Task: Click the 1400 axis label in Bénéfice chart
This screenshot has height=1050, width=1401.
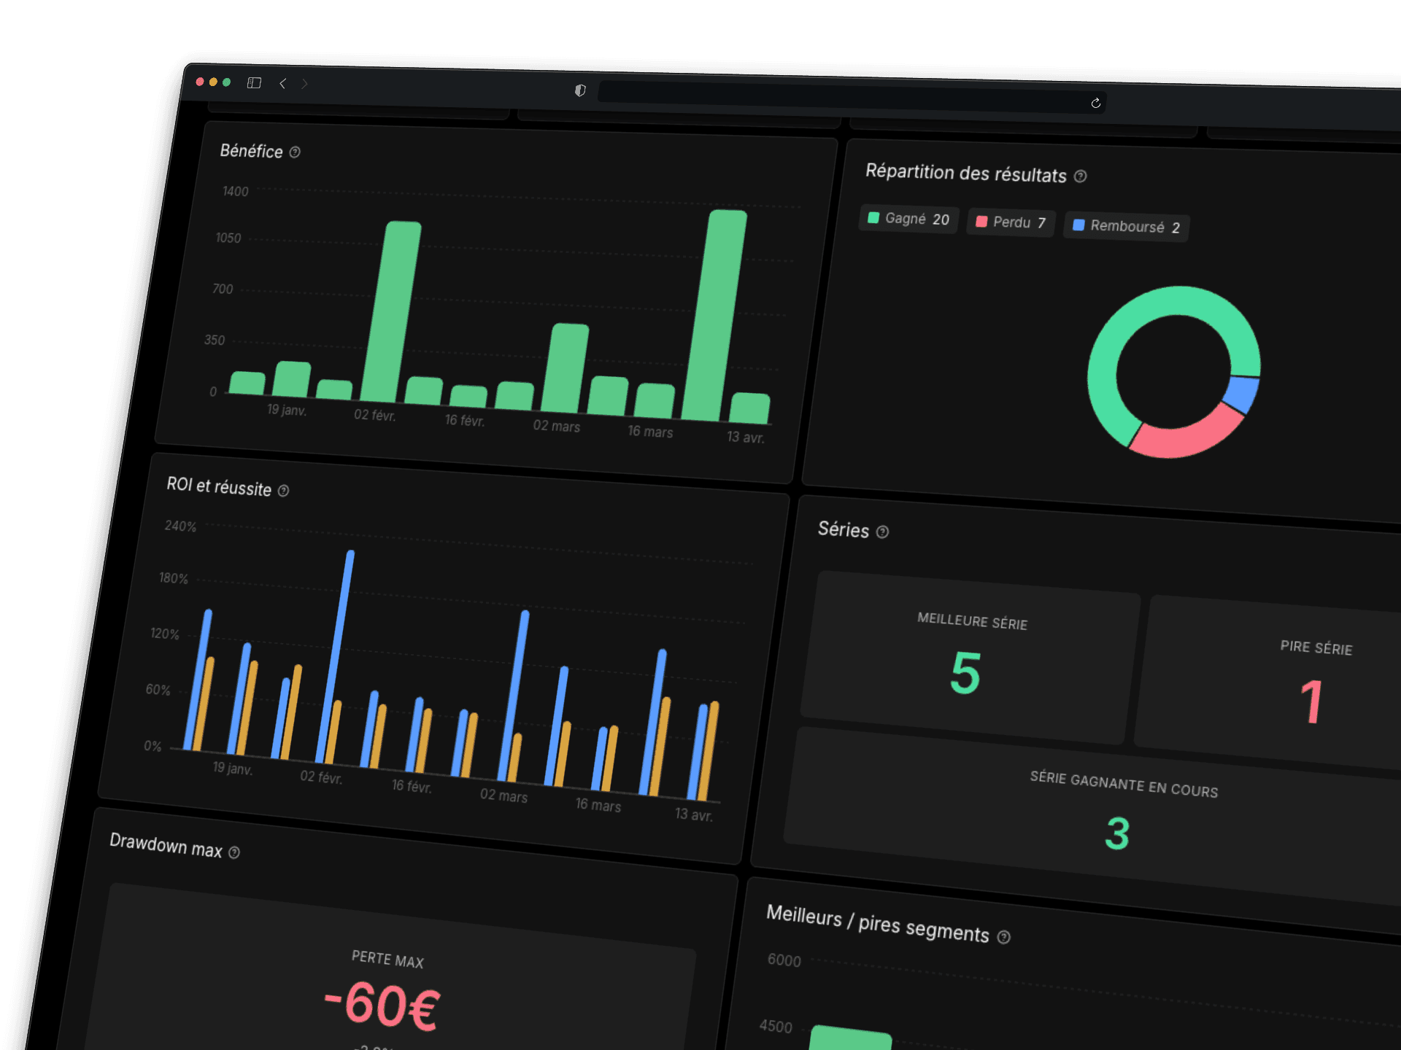Action: [x=236, y=191]
